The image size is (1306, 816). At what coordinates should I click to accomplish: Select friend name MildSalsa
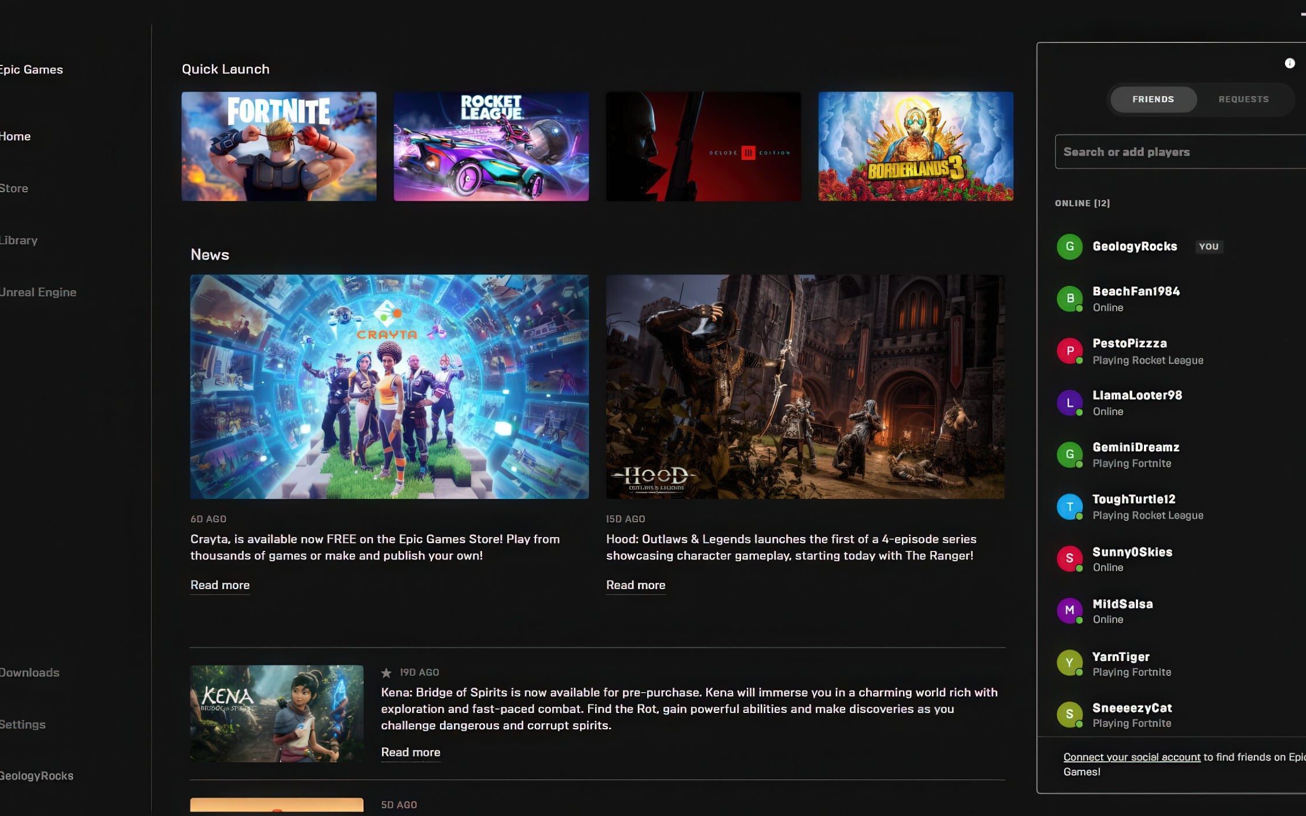click(1122, 604)
